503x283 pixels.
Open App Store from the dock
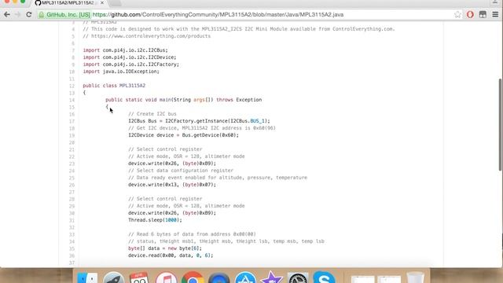(x=245, y=278)
